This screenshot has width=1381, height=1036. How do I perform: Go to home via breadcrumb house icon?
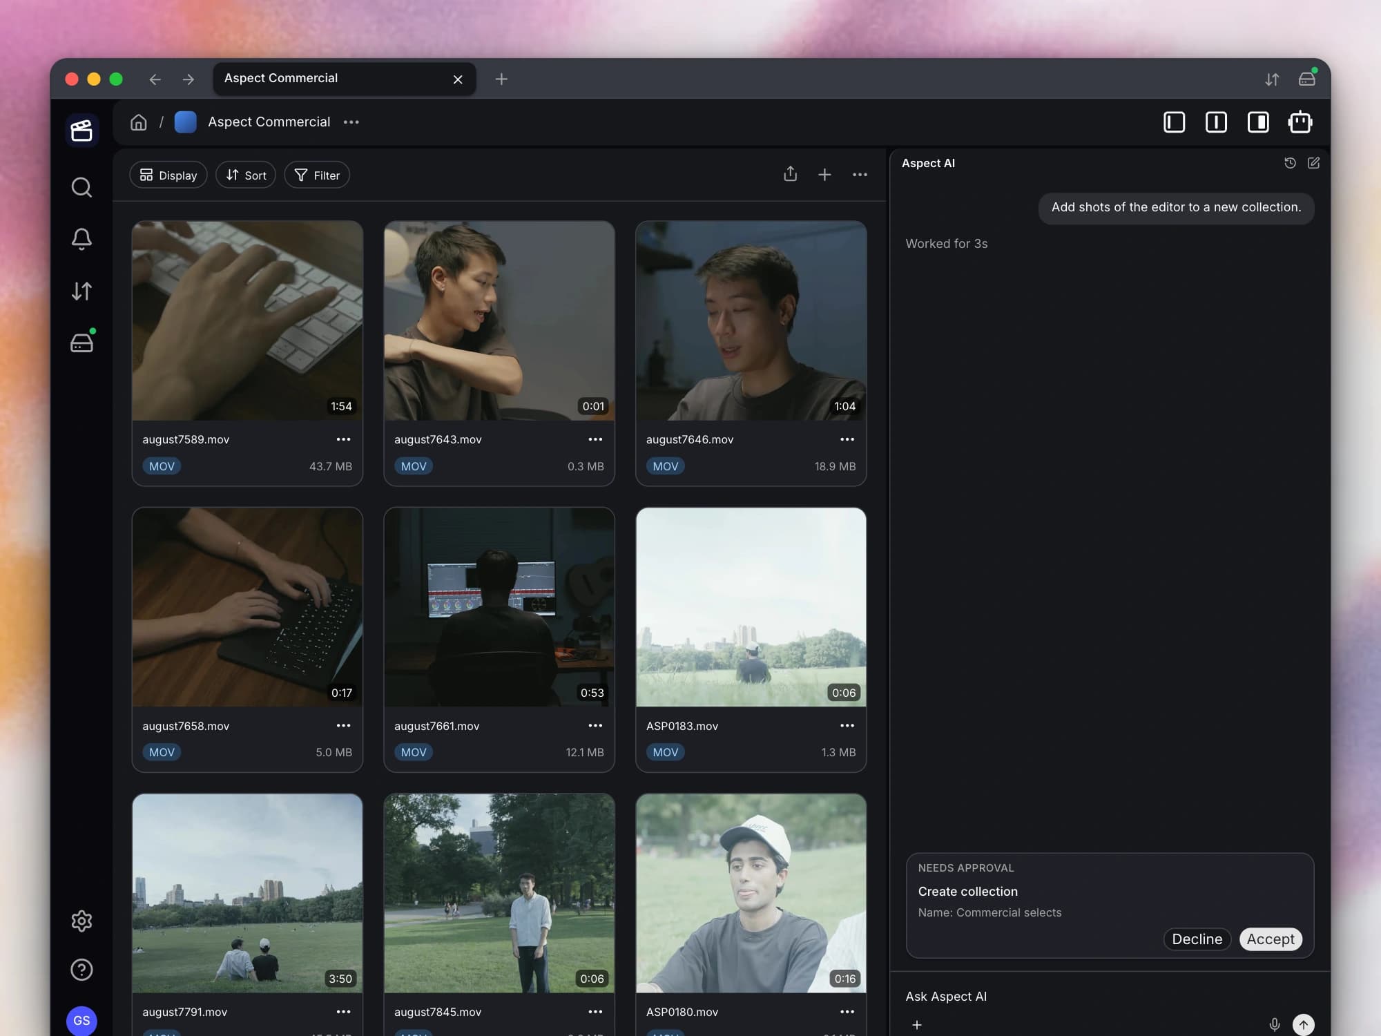pos(139,122)
